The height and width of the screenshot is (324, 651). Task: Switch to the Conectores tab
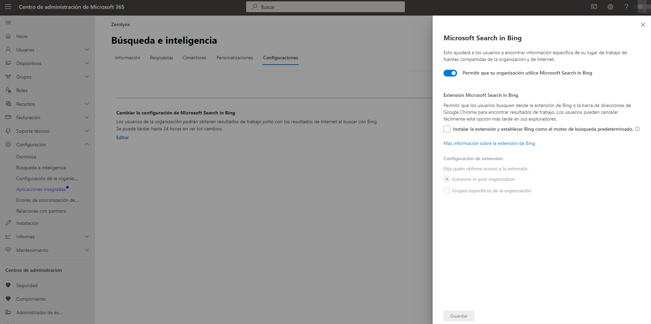pos(194,58)
